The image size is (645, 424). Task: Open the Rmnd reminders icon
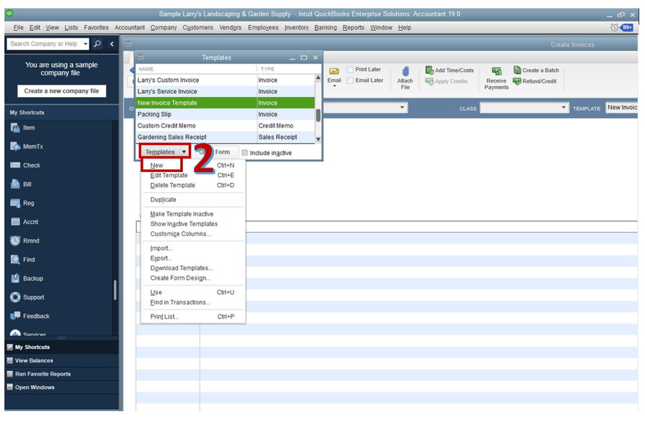(x=16, y=241)
